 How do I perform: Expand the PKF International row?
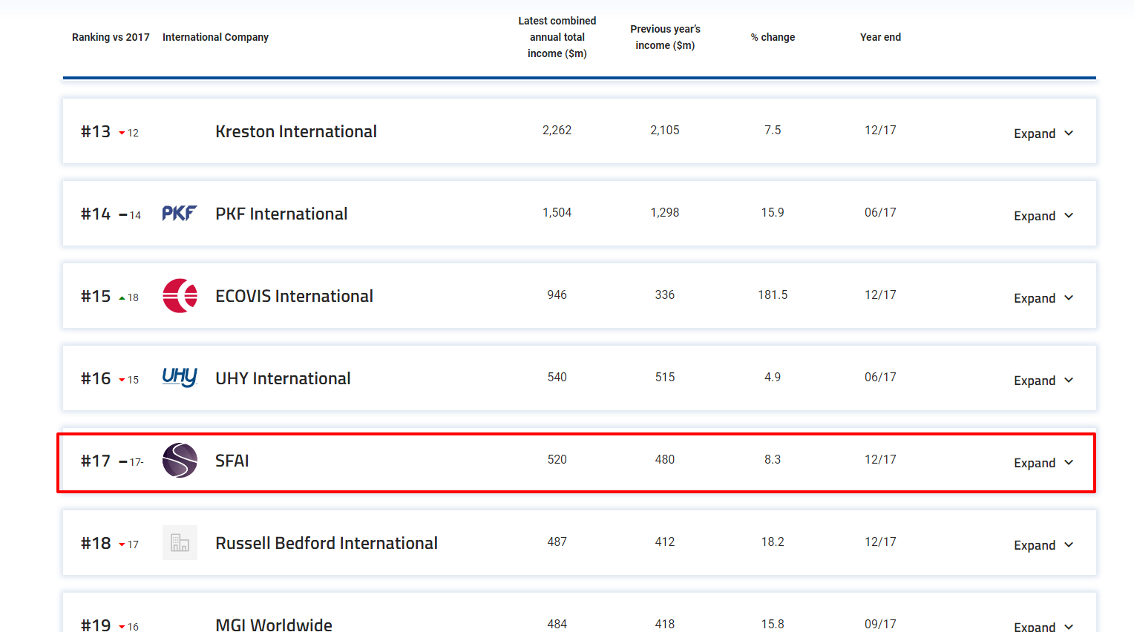point(1043,216)
